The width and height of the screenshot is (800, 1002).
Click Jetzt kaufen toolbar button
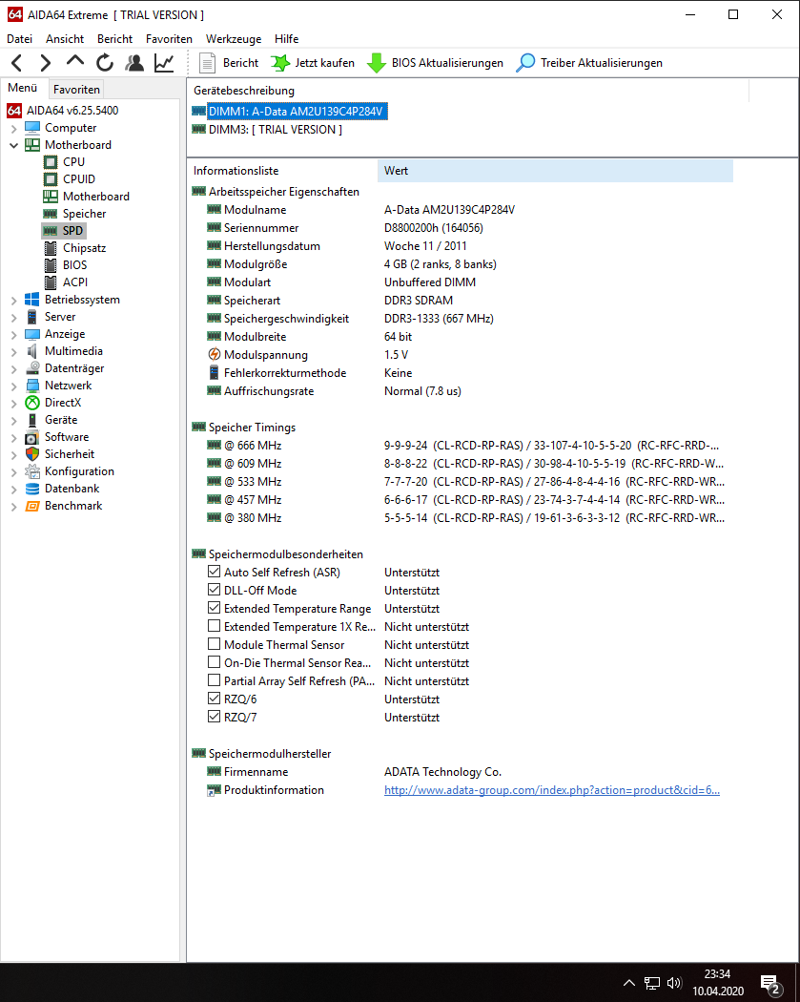coord(313,63)
